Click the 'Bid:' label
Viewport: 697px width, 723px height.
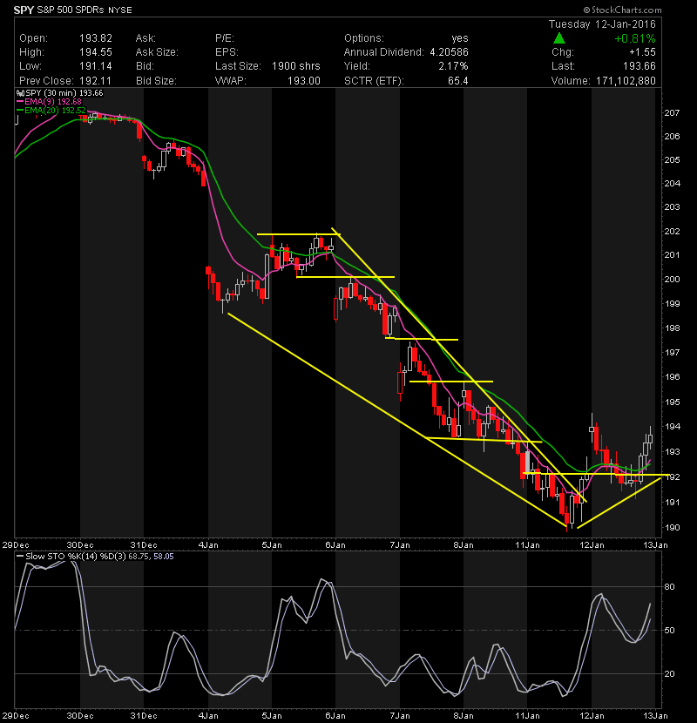click(145, 66)
